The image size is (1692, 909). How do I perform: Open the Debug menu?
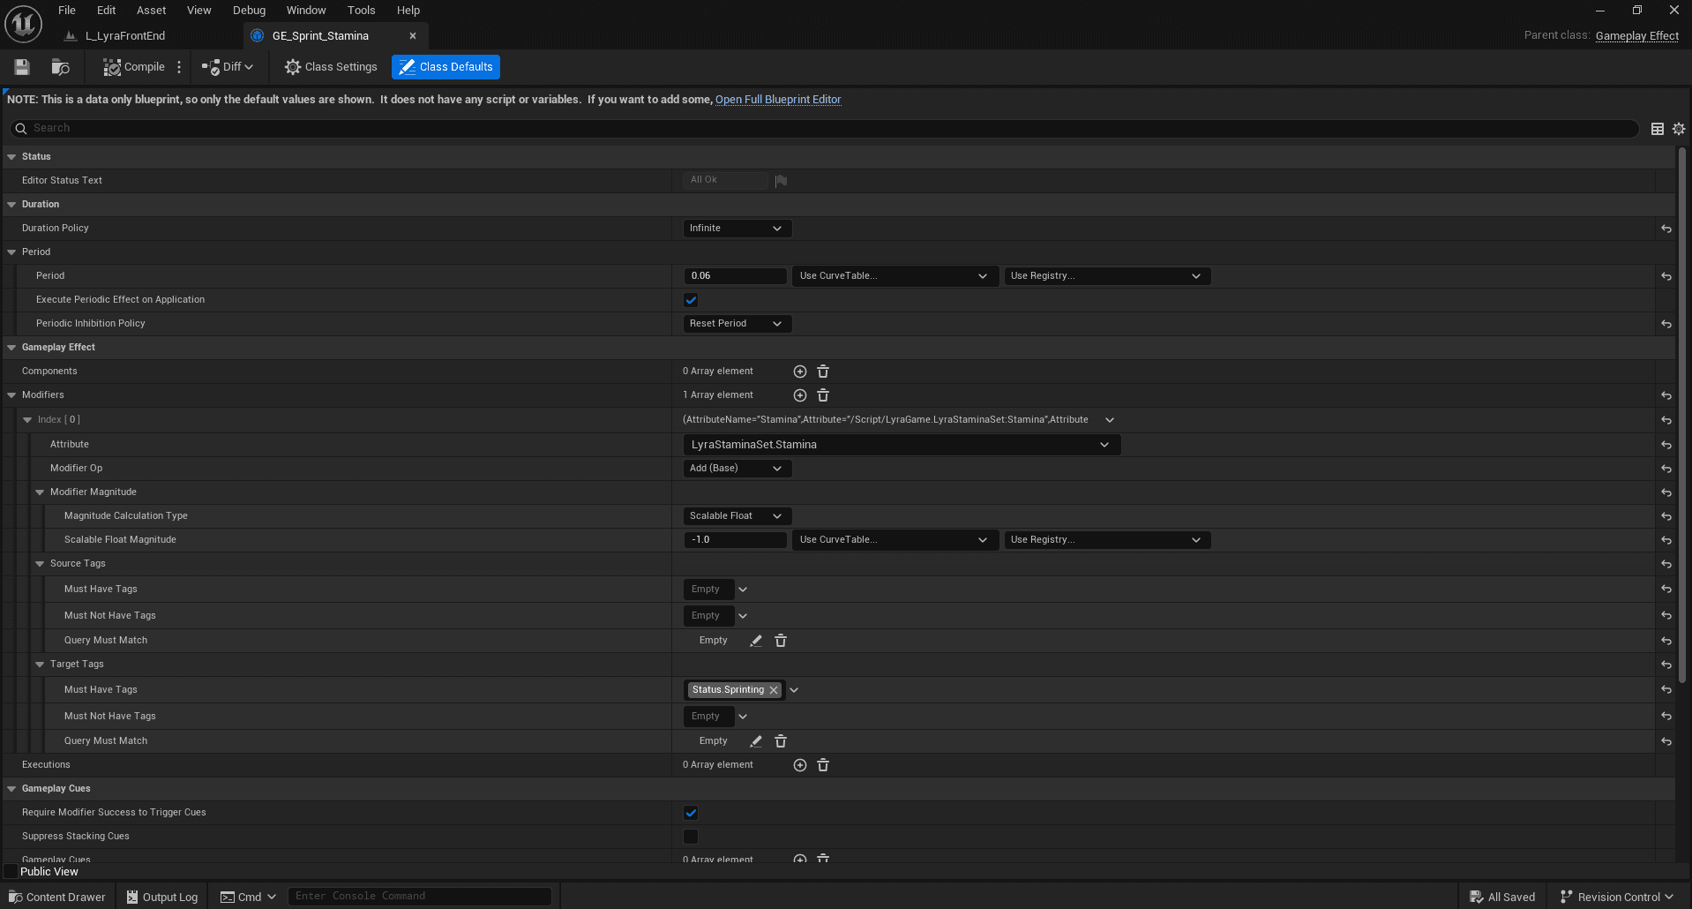pyautogui.click(x=249, y=11)
